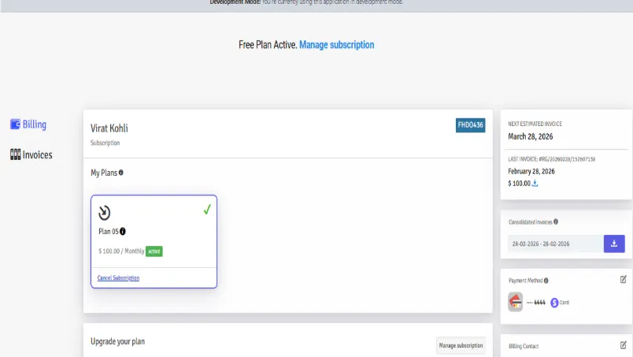Viewport: 633px width, 357px height.
Task: Click the Upgrade your plan heading
Action: point(117,342)
